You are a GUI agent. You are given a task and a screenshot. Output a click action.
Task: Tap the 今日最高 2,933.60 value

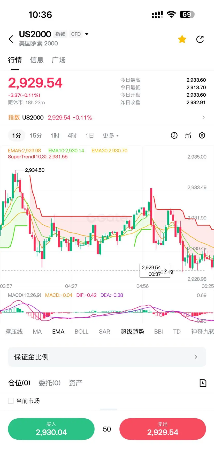pos(196,80)
